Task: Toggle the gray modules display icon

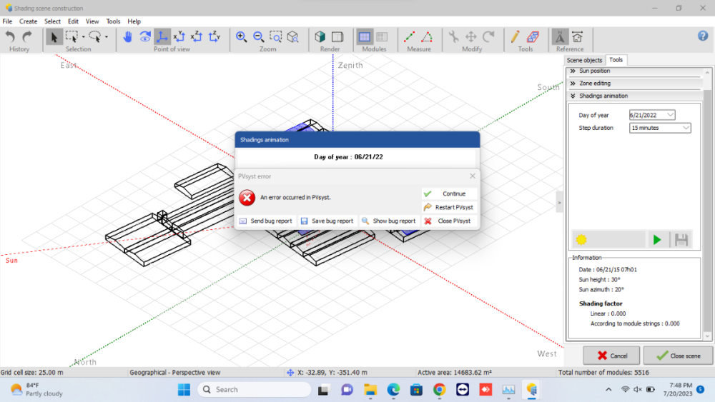Action: point(382,37)
